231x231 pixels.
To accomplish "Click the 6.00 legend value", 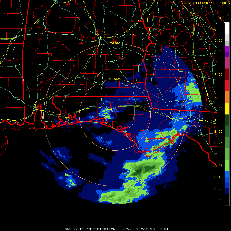I will tap(218, 52).
